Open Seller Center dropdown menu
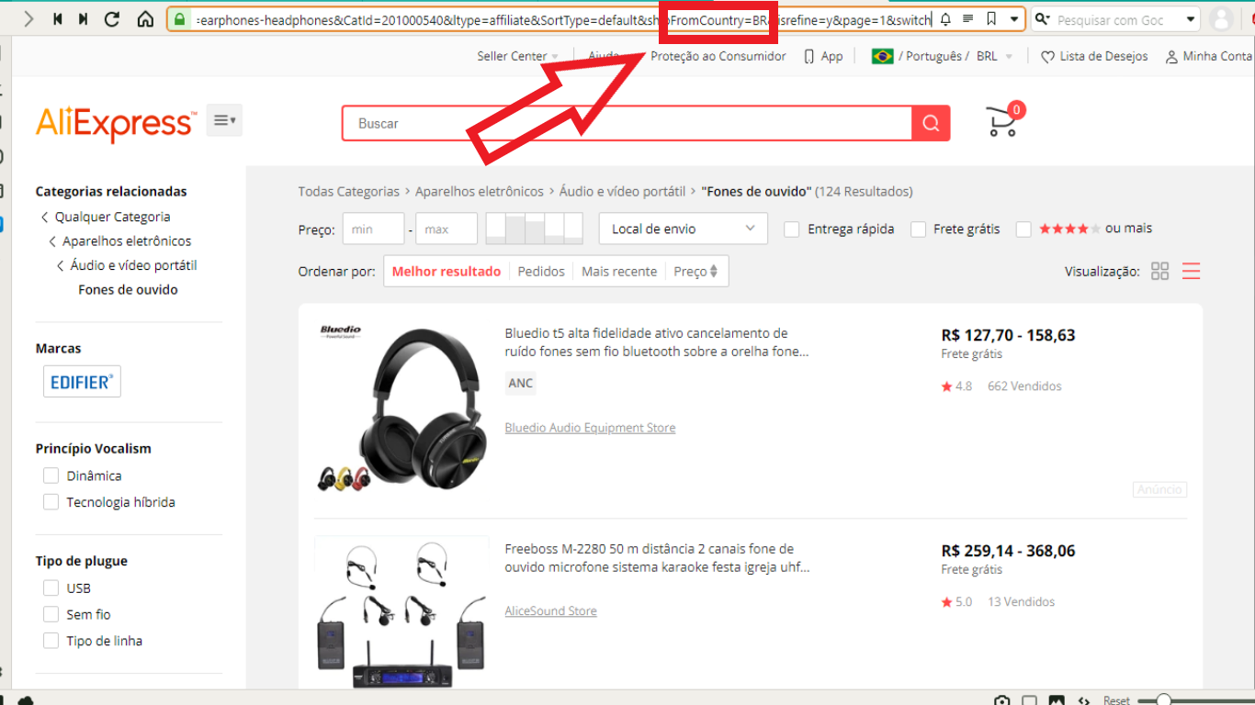Image resolution: width=1255 pixels, height=705 pixels. pos(518,56)
